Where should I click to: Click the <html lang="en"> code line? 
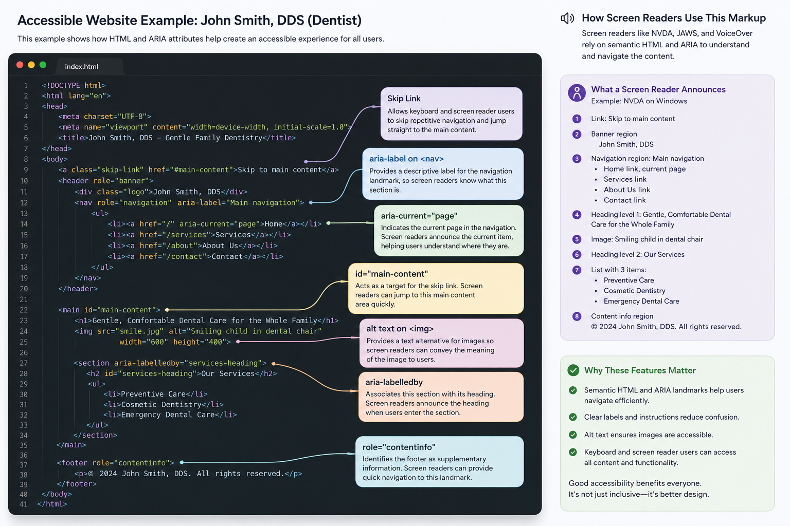pyautogui.click(x=76, y=96)
